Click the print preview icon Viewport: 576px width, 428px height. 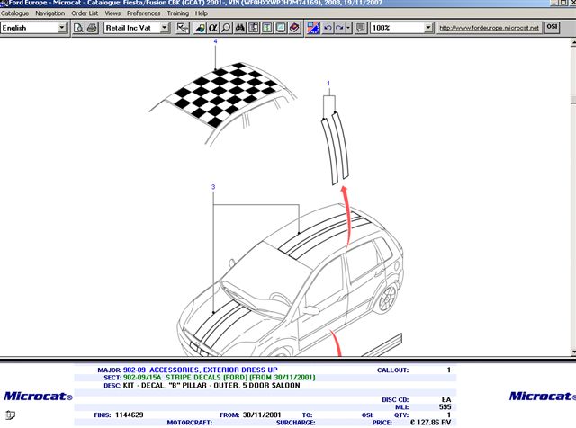pyautogui.click(x=79, y=29)
